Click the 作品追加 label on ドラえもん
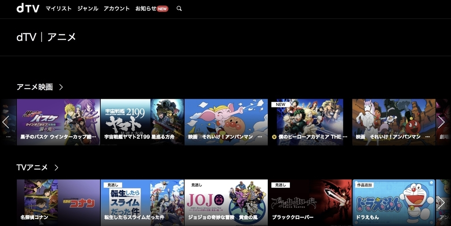 click(x=364, y=185)
